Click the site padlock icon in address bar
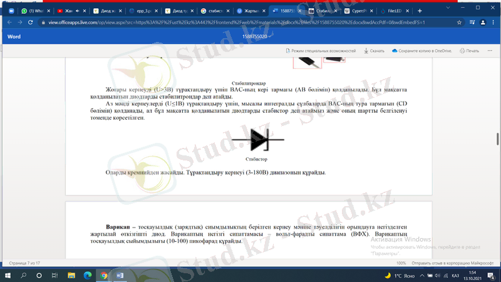Screen dimensions: 501x282 click(x=43, y=23)
